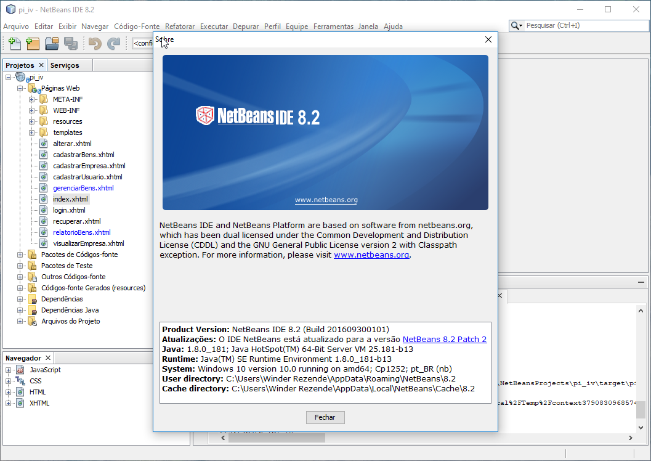Click the output scrollbar left arrow

pyautogui.click(x=223, y=438)
